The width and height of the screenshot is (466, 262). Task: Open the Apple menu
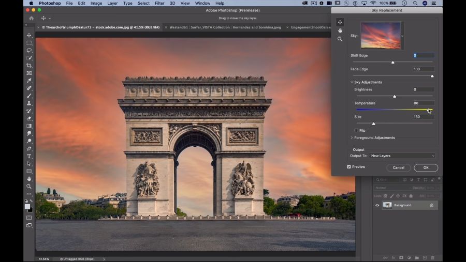click(31, 3)
